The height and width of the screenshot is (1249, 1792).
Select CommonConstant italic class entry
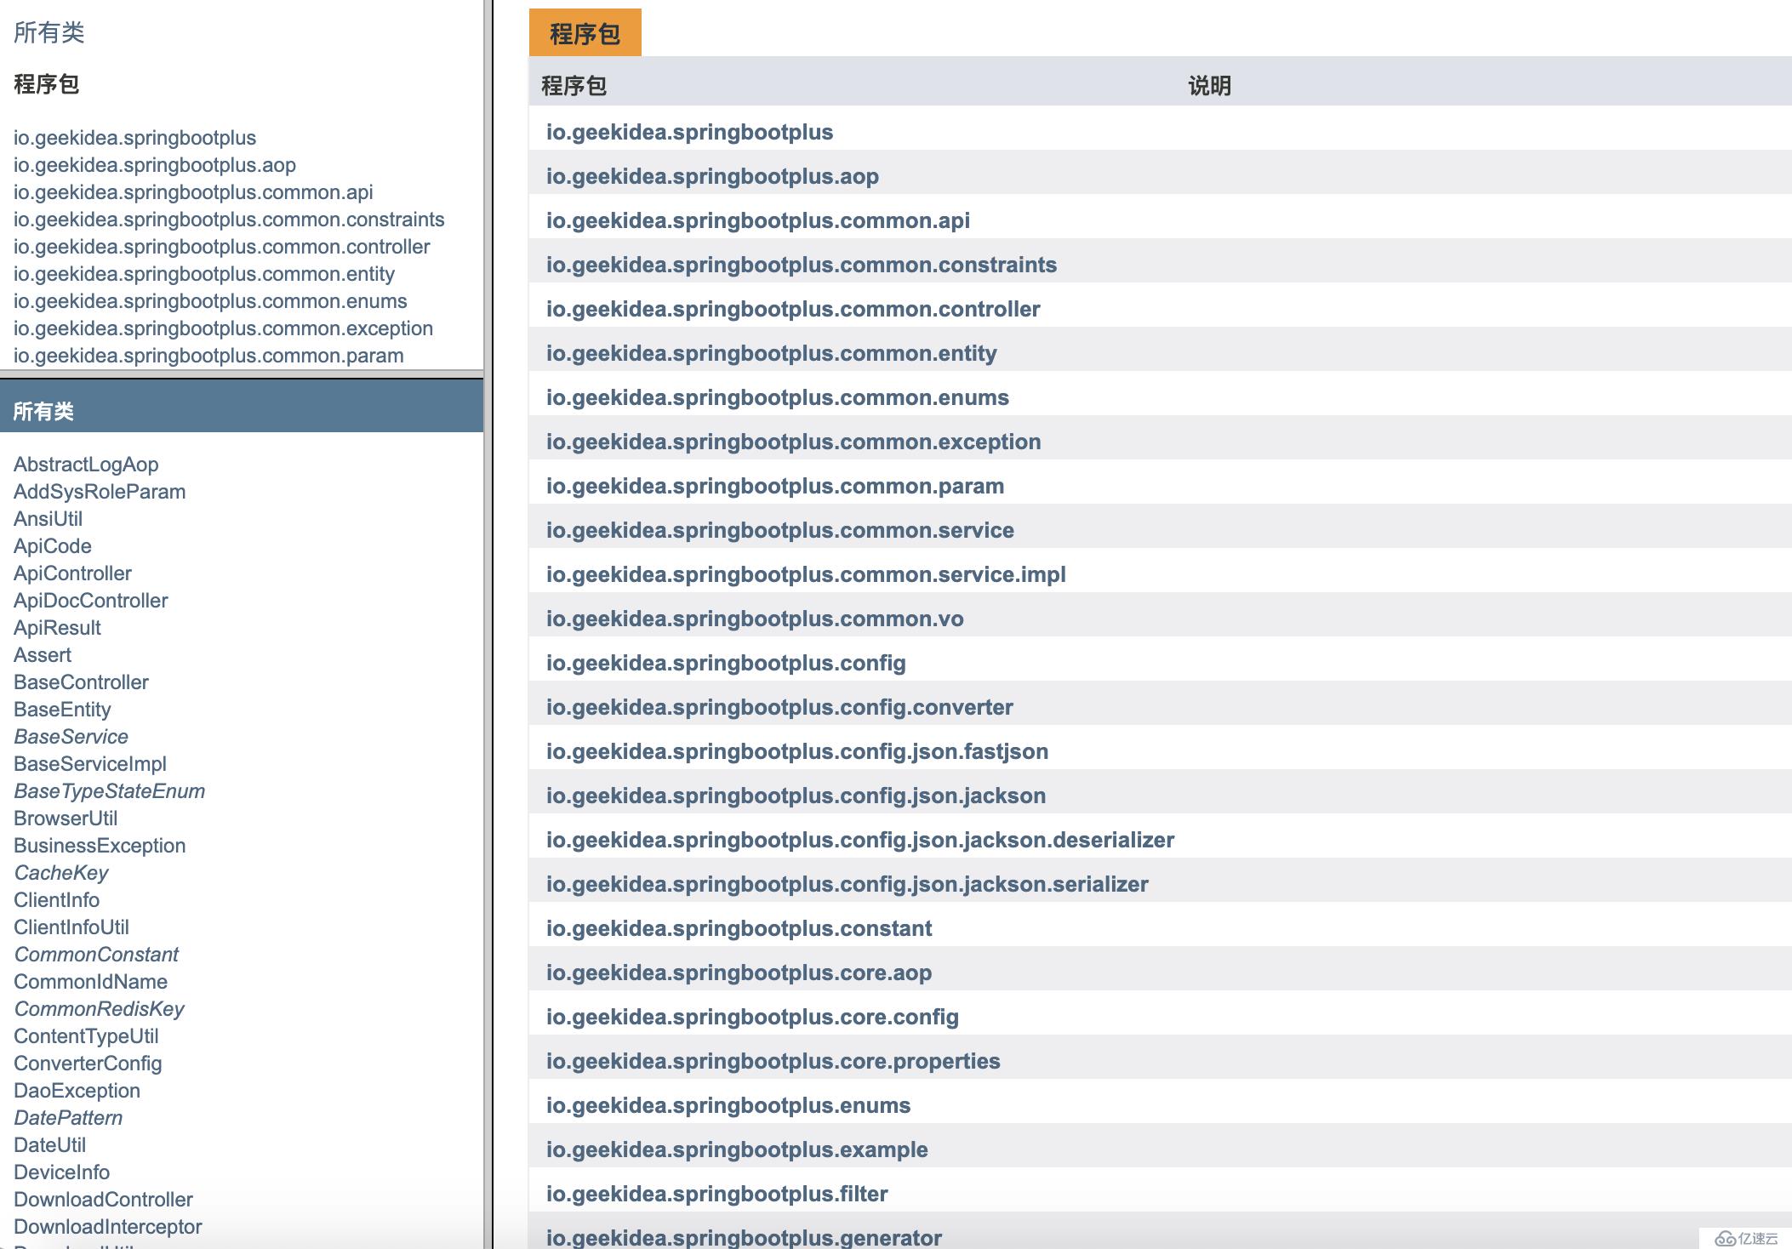[x=94, y=954]
